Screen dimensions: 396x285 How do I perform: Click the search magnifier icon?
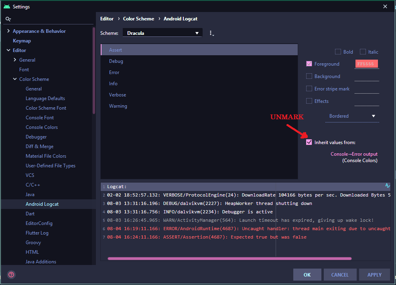(x=8, y=19)
